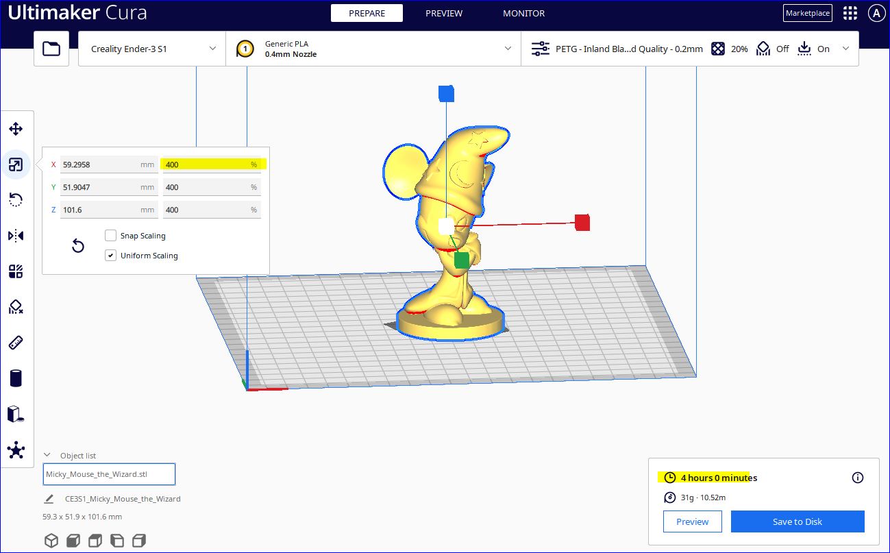This screenshot has width=890, height=553.
Task: Open the MONITOR tab
Action: [523, 12]
